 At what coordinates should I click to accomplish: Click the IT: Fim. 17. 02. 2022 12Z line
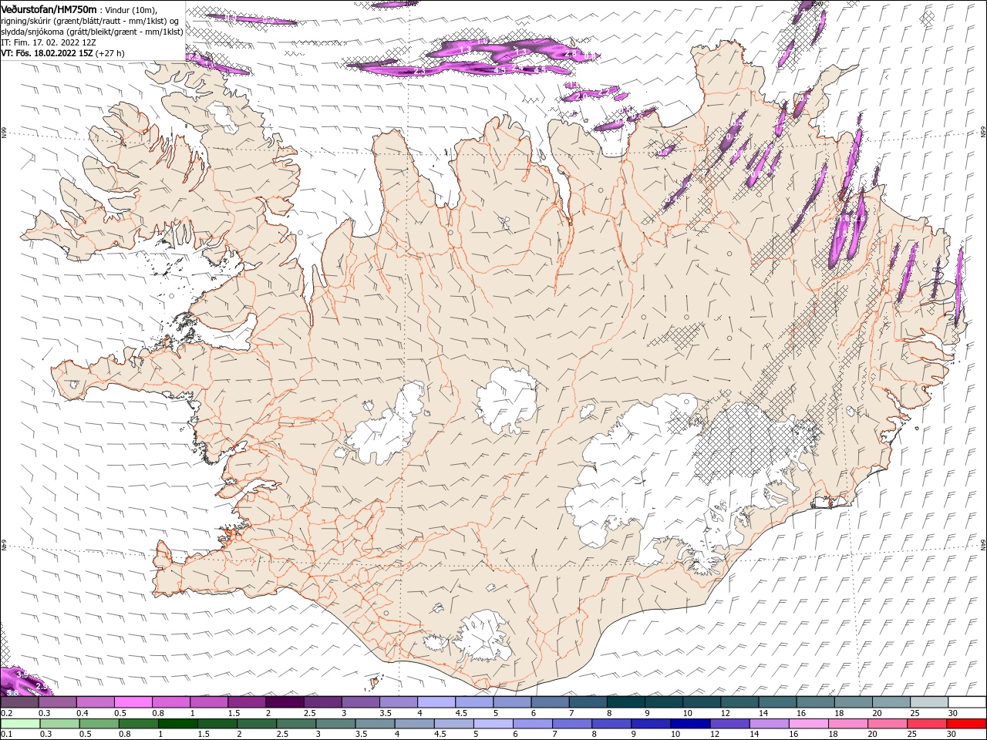pyautogui.click(x=47, y=42)
